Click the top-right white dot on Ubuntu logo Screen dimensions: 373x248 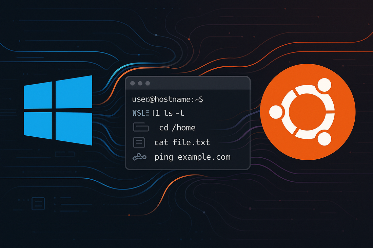325,85
